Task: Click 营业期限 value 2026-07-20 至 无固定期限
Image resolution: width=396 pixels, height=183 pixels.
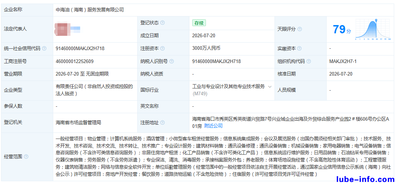Action: point(82,74)
